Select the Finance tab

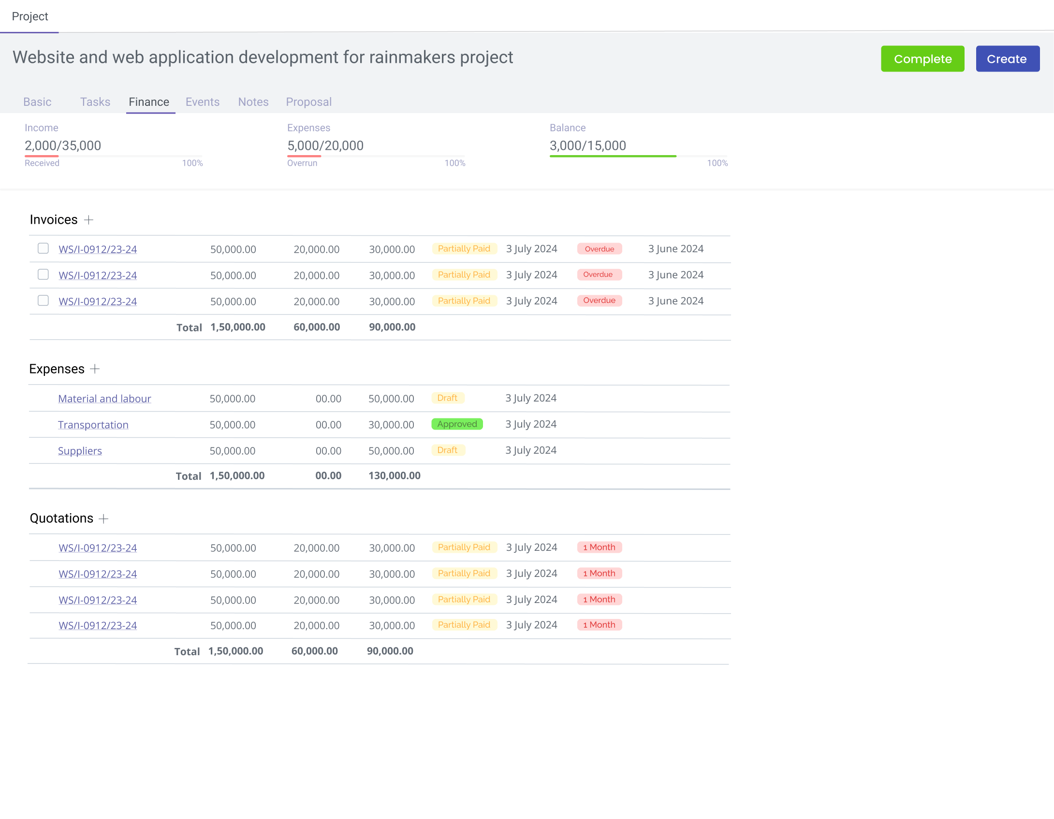[x=149, y=102]
